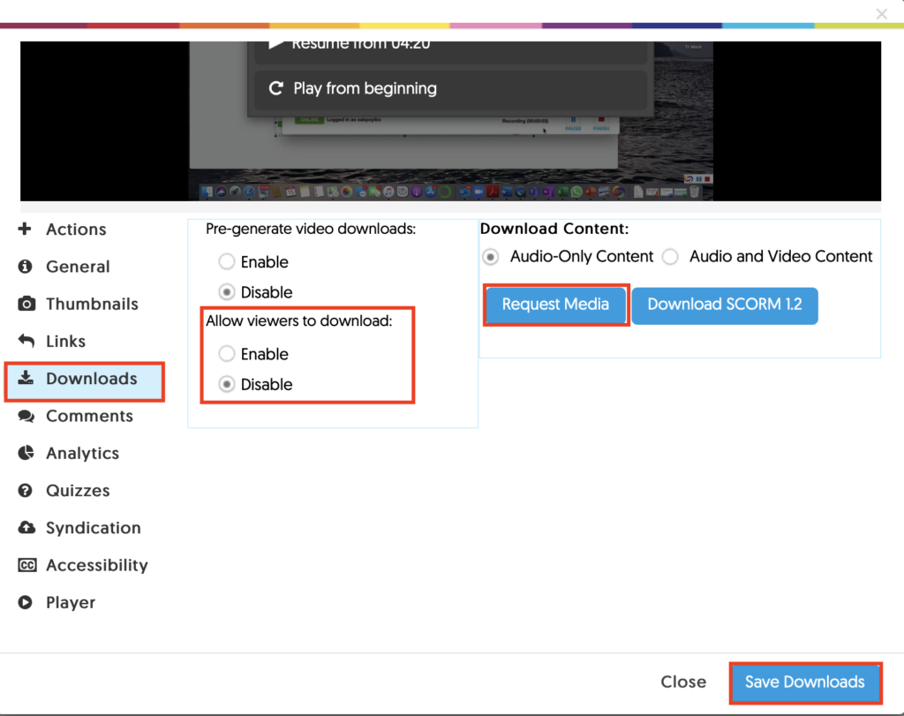Click the CC icon beside Accessibility

27,565
